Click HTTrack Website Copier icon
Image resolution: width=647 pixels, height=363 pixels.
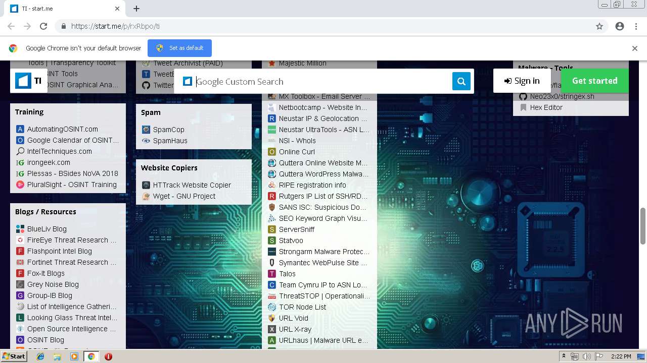(x=146, y=185)
